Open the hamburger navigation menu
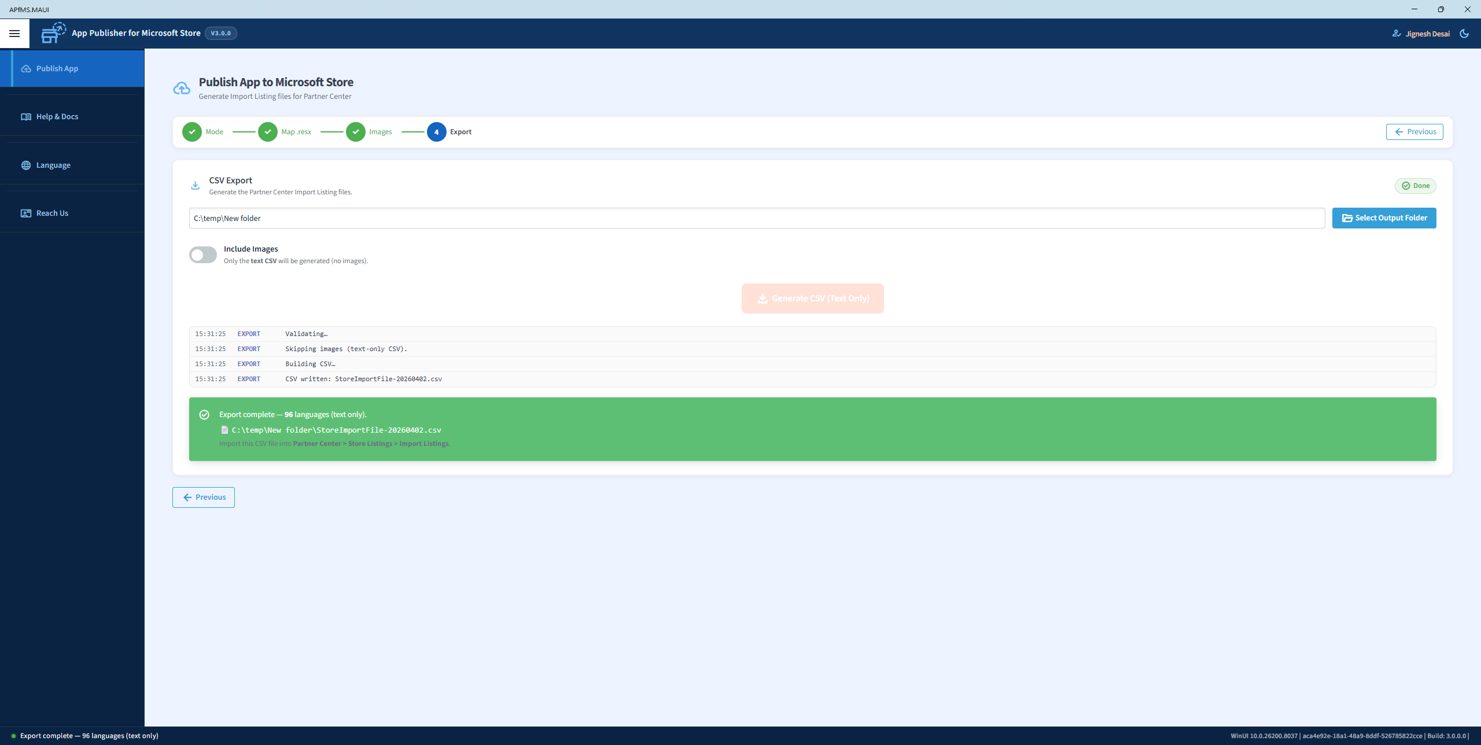Viewport: 1481px width, 745px height. pyautogui.click(x=14, y=33)
